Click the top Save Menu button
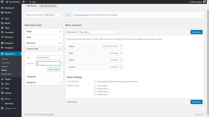Viewport: 209px width, 117px height. pos(196,32)
